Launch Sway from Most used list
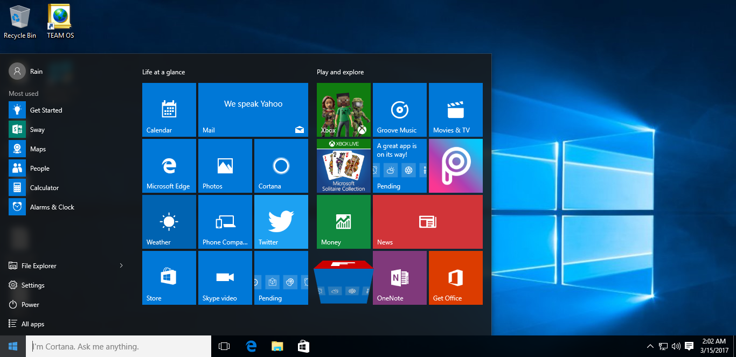This screenshot has height=357, width=736. (x=67, y=130)
